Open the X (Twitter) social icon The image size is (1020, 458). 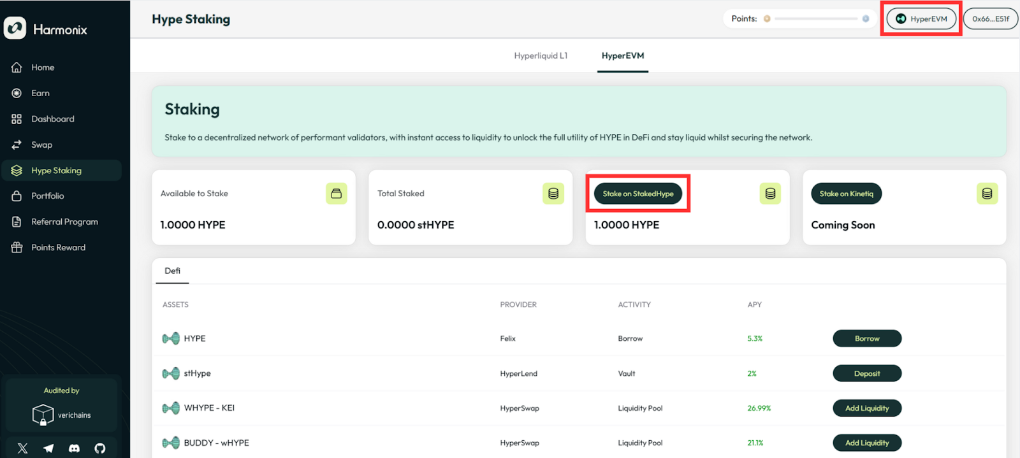(x=23, y=448)
